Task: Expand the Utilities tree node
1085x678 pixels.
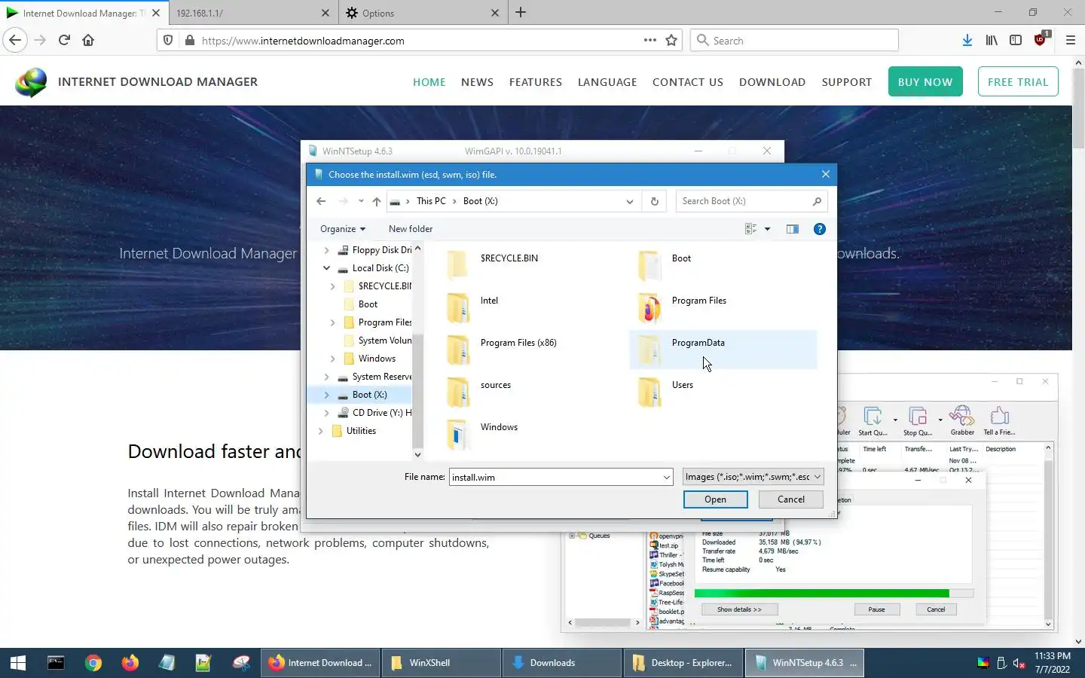Action: coord(320,431)
